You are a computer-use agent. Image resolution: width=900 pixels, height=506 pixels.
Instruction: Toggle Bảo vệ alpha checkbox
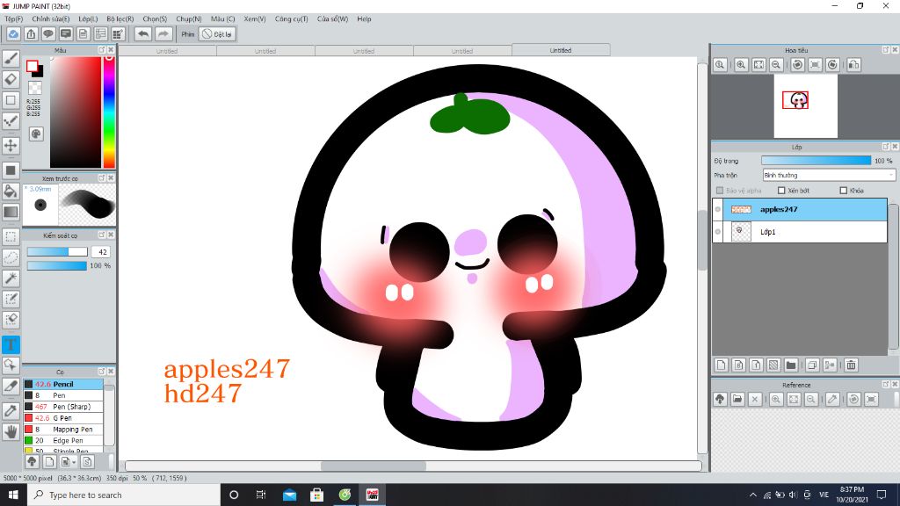pos(720,191)
